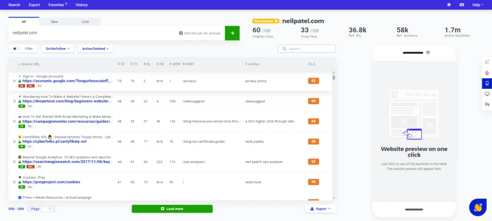Switch to mobile preview mode icon
The image size is (492, 221).
(487, 83)
